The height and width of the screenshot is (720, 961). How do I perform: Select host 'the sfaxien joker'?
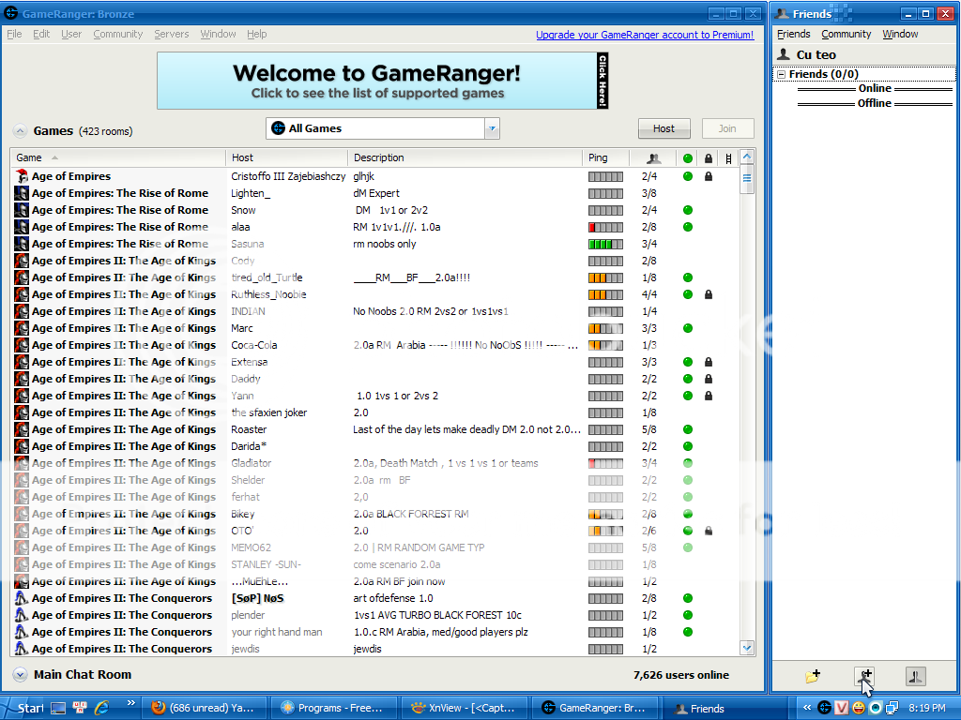coord(269,412)
